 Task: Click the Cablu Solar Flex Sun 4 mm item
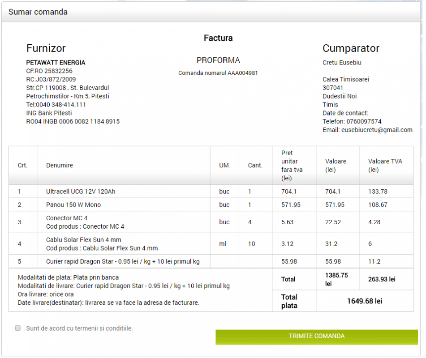point(83,239)
